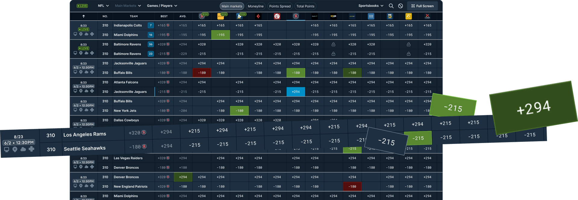
Task: Open weather cloud icon for Jaguars vs Bills
Action: (x=86, y=72)
